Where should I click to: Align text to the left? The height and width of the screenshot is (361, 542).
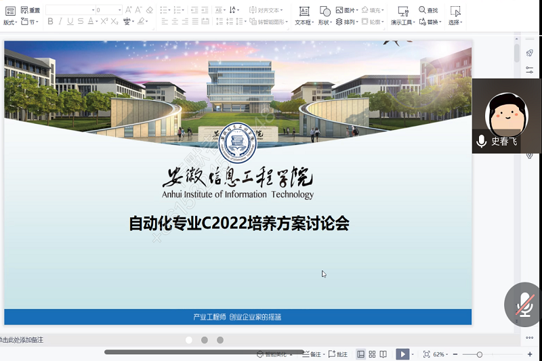pos(165,22)
